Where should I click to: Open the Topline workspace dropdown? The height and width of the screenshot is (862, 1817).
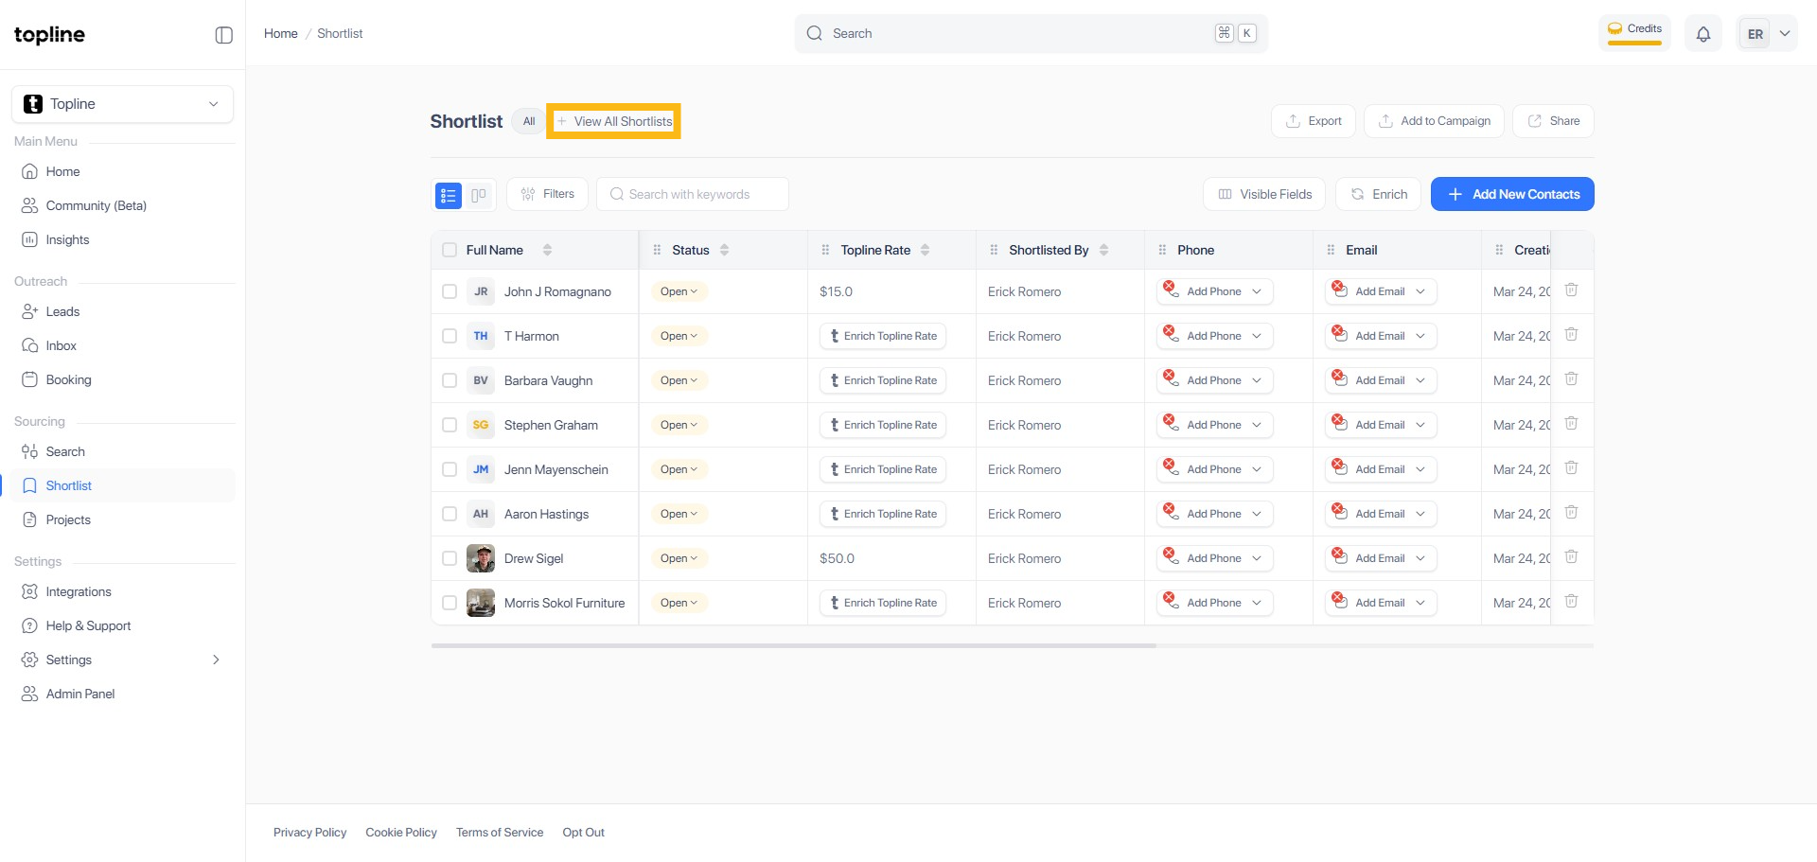click(123, 104)
